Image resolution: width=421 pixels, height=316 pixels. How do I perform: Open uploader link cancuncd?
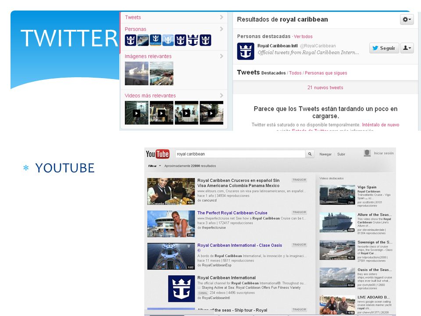click(x=209, y=201)
